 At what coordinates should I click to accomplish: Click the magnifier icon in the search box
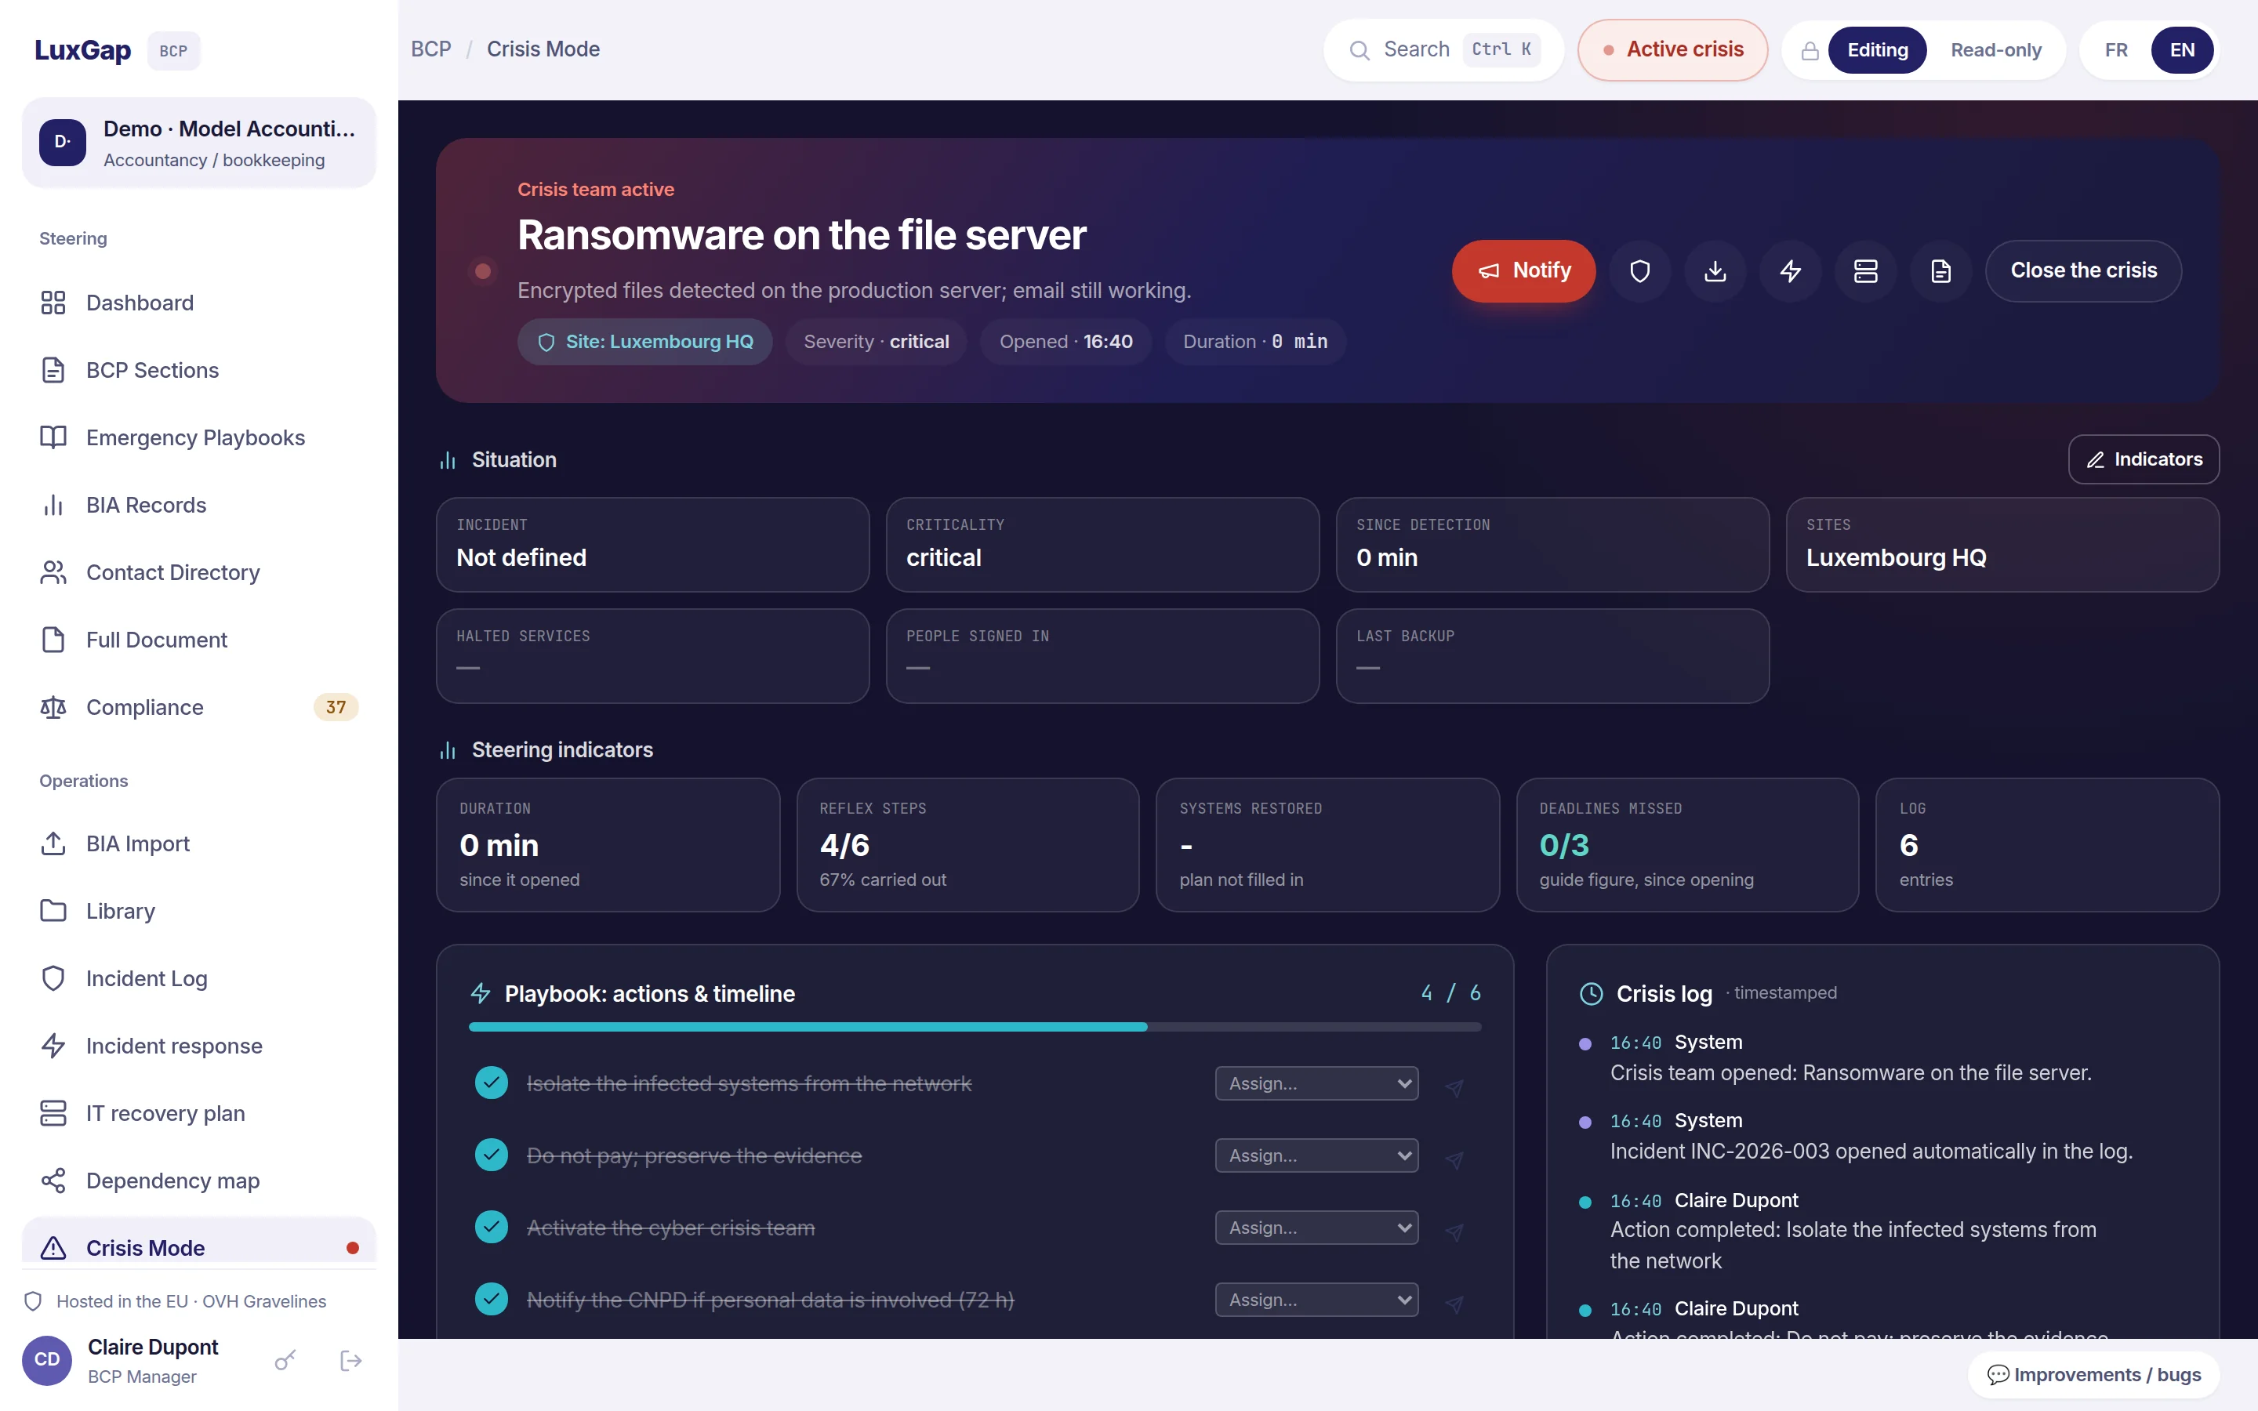click(x=1360, y=50)
